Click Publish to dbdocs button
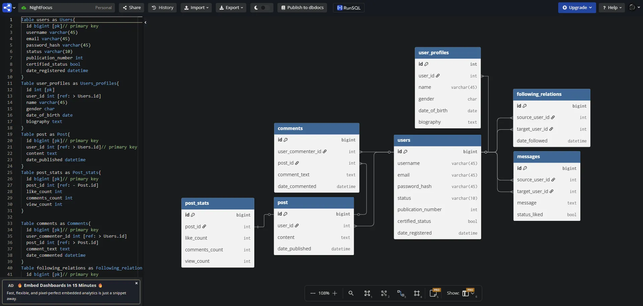This screenshot has height=306, width=643. tap(303, 8)
